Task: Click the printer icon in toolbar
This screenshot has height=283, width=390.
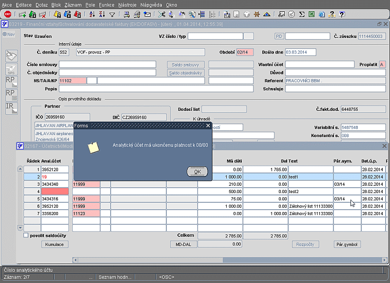Action: coord(127,15)
